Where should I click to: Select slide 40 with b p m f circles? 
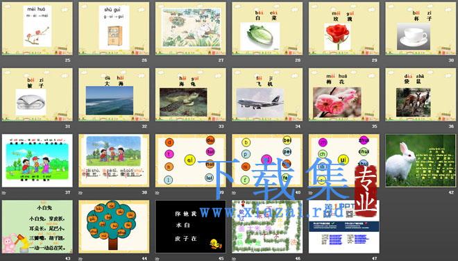267,160
